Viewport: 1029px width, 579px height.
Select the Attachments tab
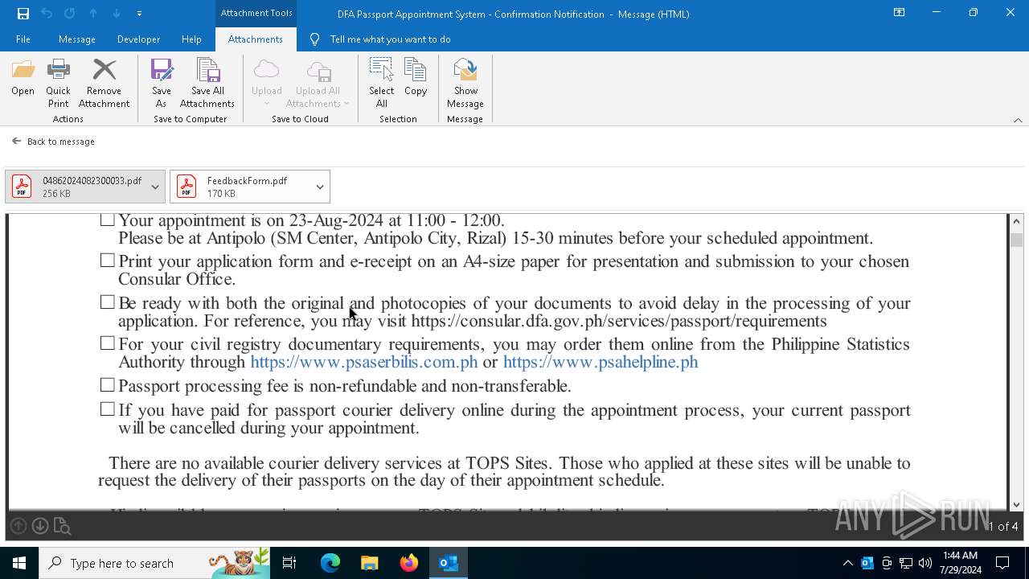256,39
